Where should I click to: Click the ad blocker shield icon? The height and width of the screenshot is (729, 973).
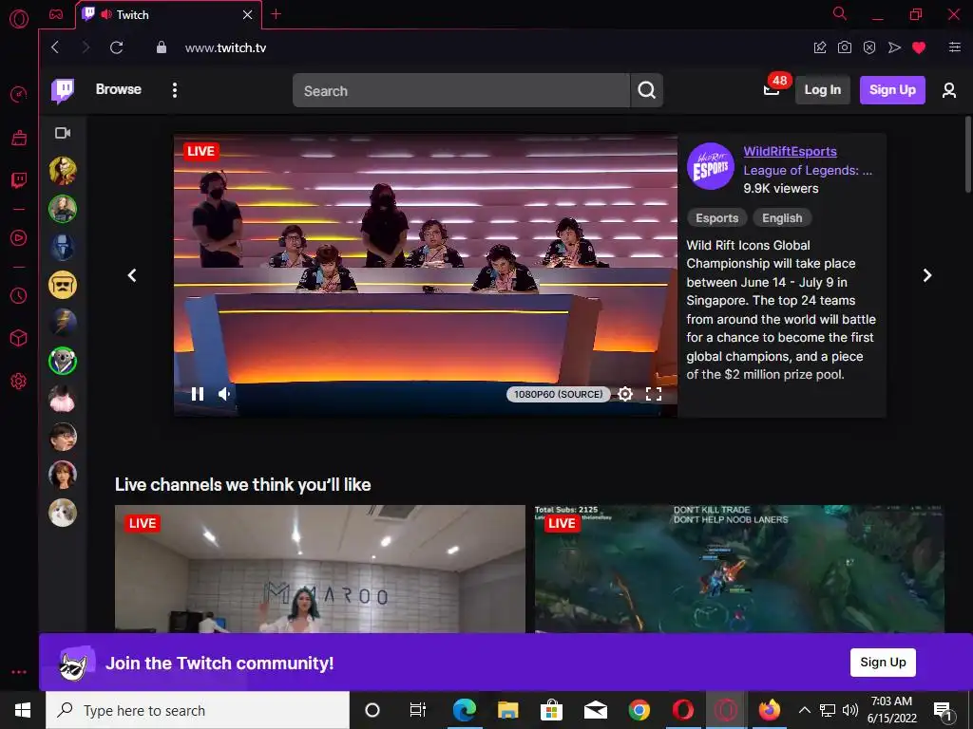869,47
